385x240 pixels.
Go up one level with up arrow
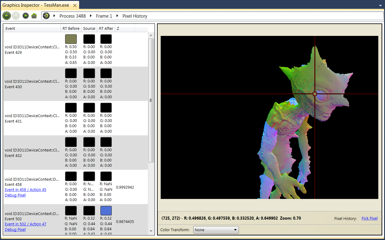[26, 16]
